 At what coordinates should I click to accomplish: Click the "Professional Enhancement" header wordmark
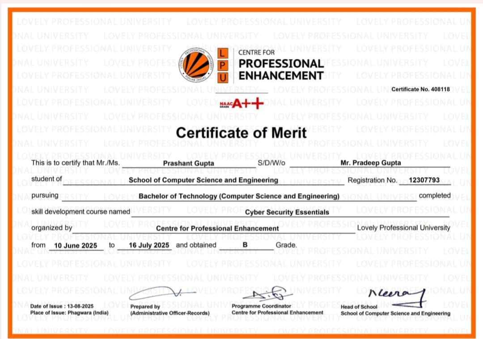[x=281, y=70]
